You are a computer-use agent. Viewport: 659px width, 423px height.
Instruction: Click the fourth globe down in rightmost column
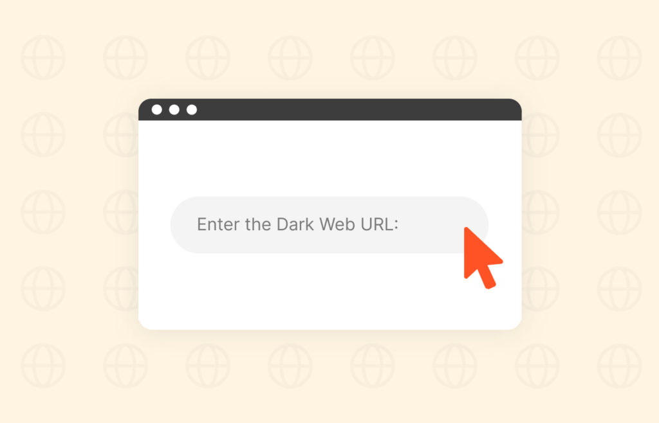(620, 289)
